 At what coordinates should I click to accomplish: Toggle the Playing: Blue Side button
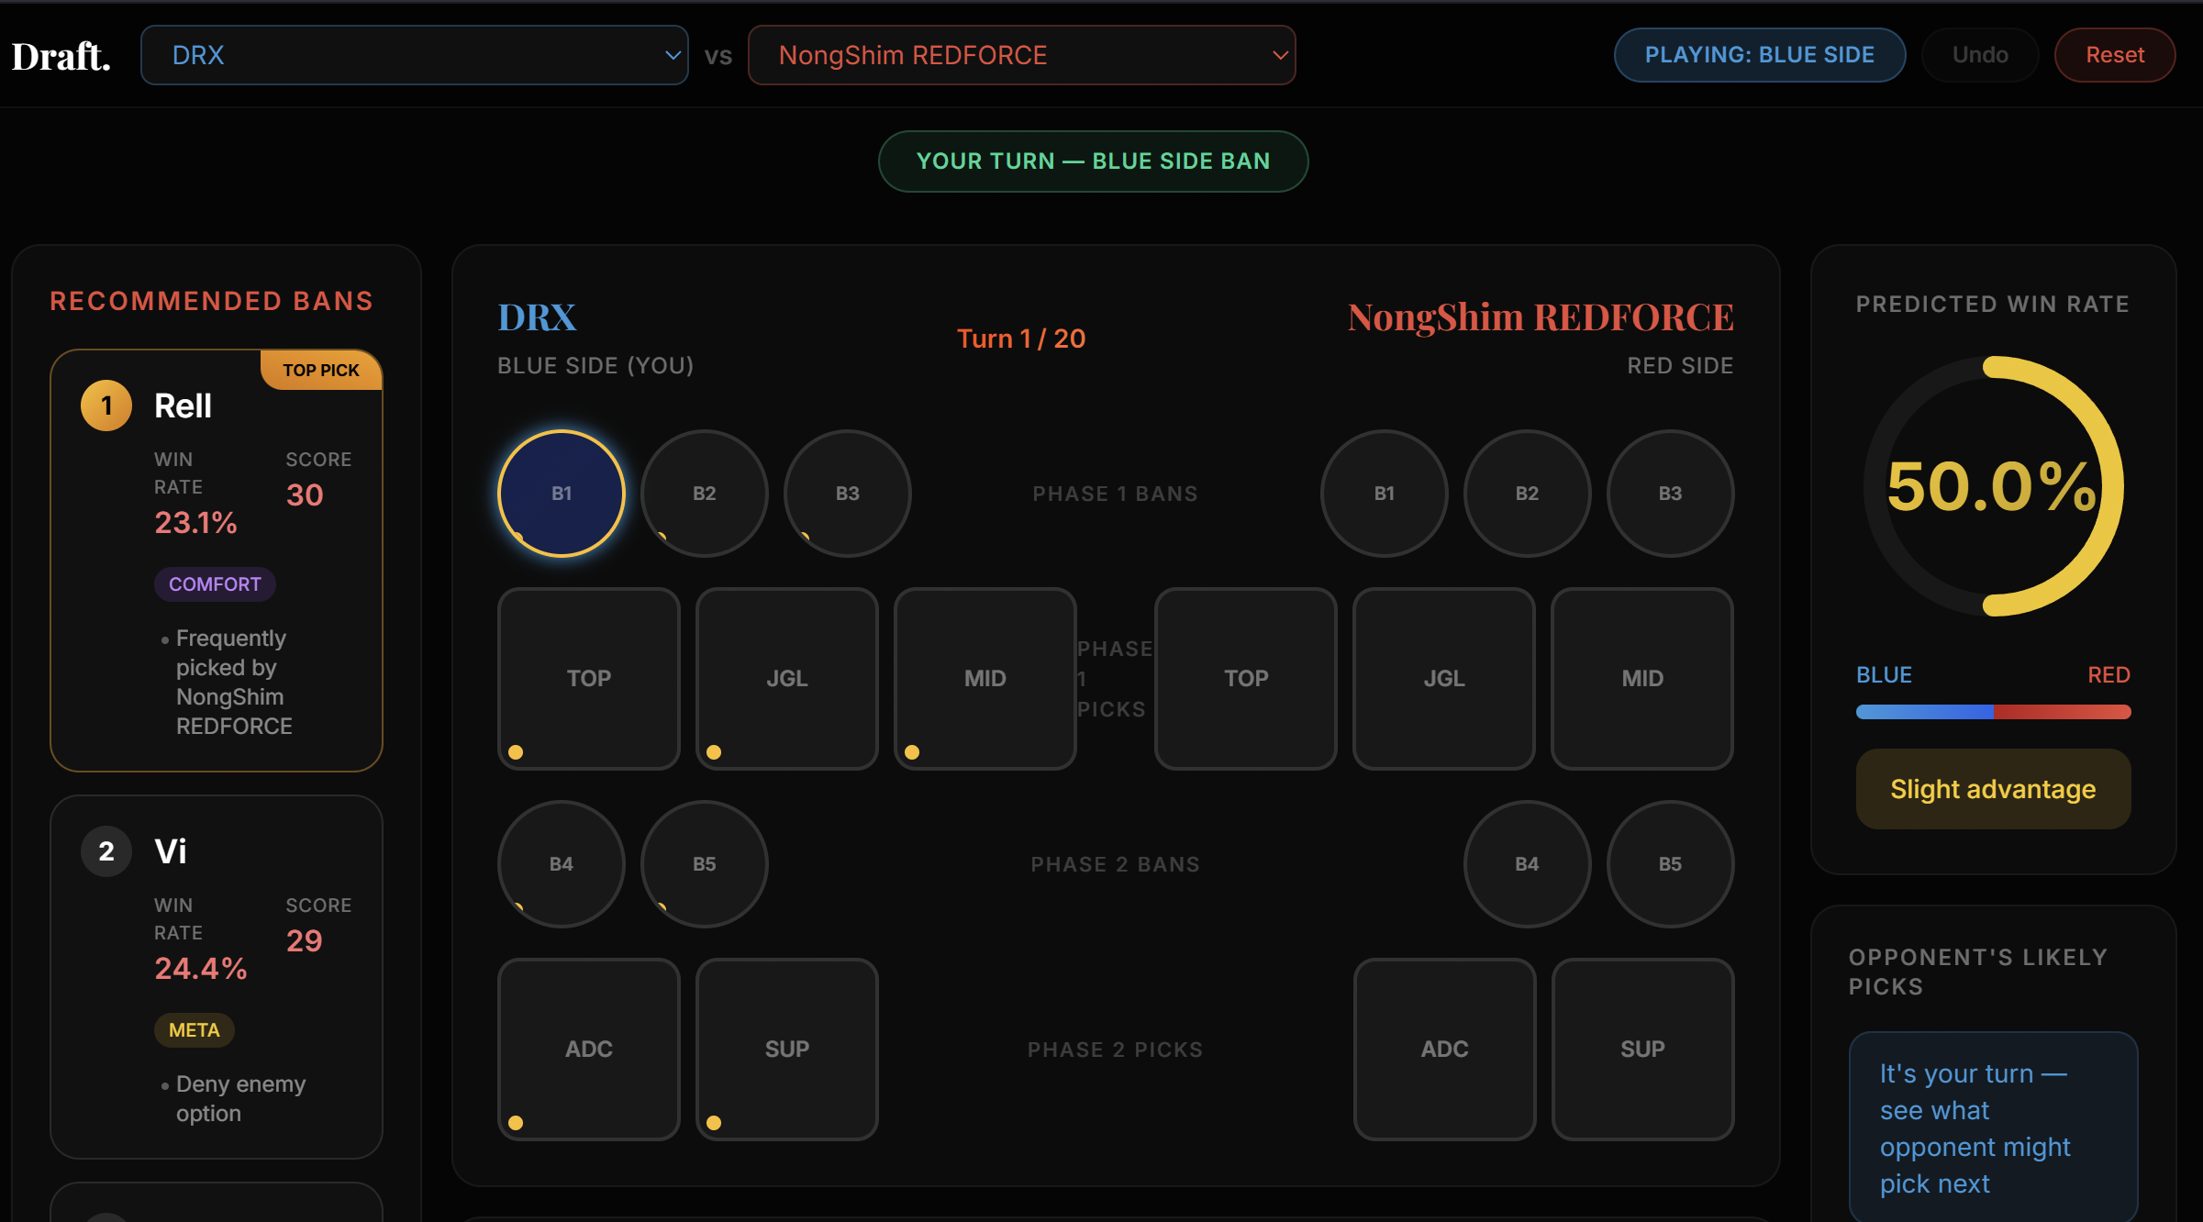point(1759,55)
